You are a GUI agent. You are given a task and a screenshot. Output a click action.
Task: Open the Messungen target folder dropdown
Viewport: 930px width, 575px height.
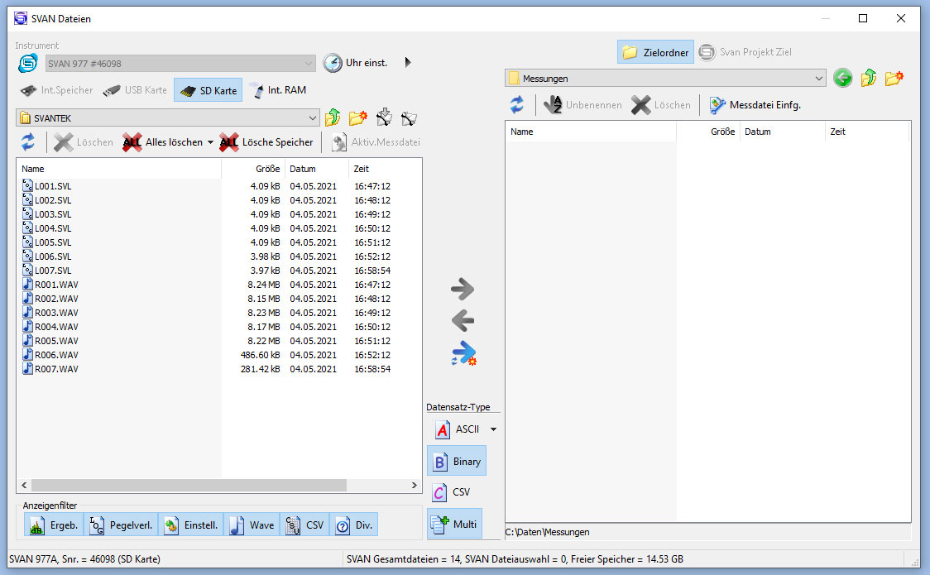(x=665, y=79)
